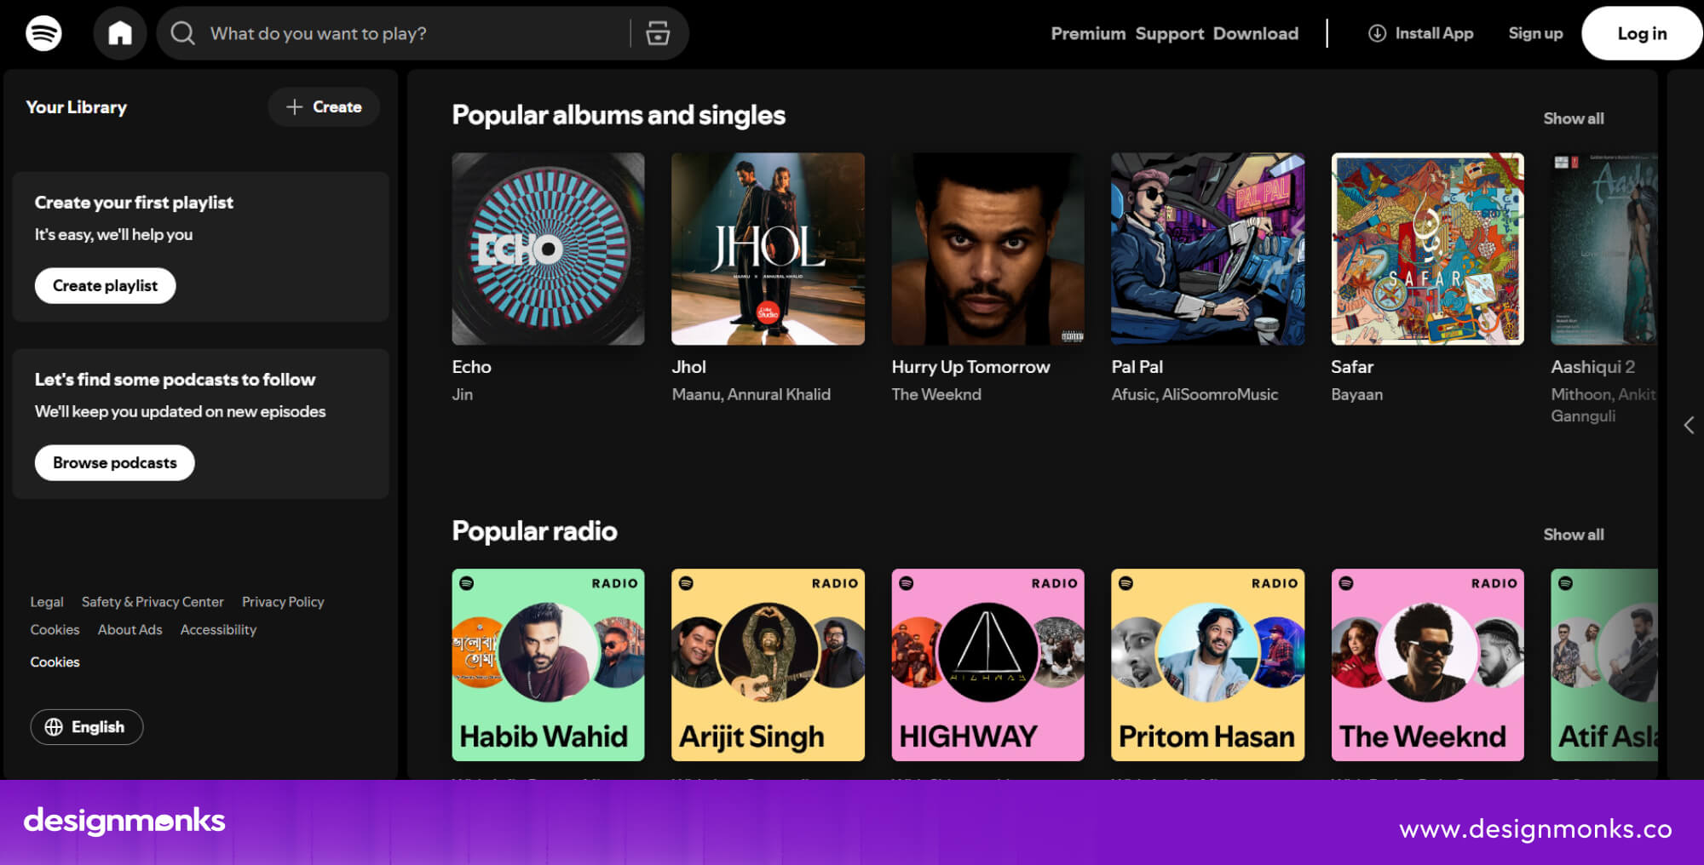Click the Browse podcasts button
The height and width of the screenshot is (865, 1704).
coord(114,462)
